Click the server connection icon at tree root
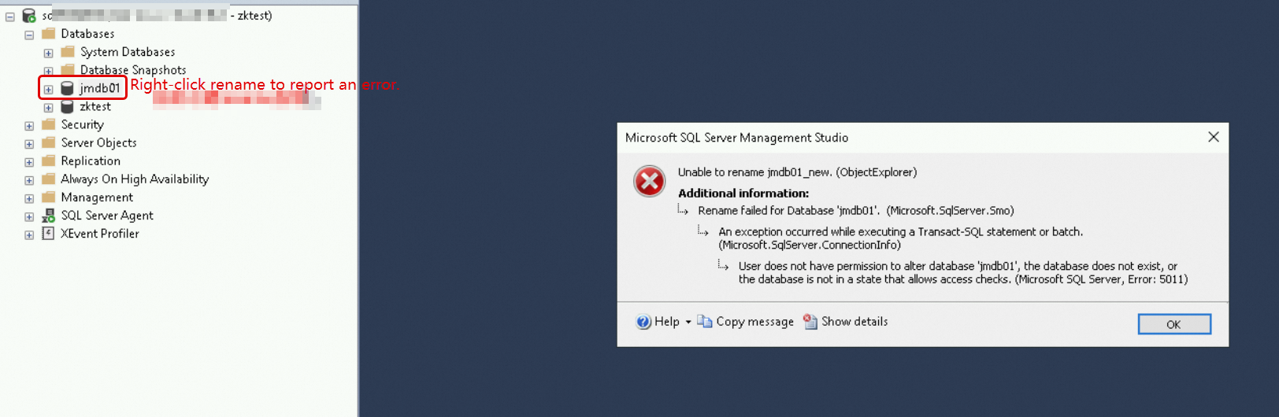The width and height of the screenshot is (1279, 417). coord(29,16)
